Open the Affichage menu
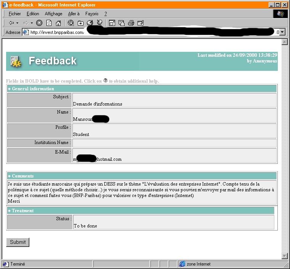 click(x=53, y=14)
